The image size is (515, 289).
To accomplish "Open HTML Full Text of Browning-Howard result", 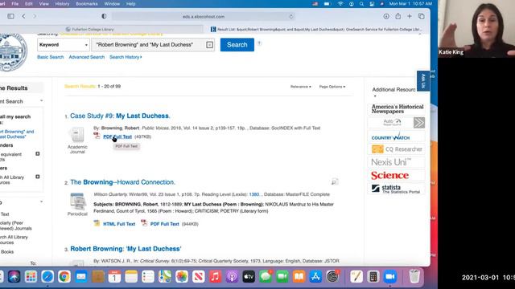I will coord(119,224).
